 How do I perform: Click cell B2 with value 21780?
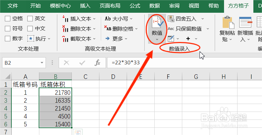click(x=56, y=92)
